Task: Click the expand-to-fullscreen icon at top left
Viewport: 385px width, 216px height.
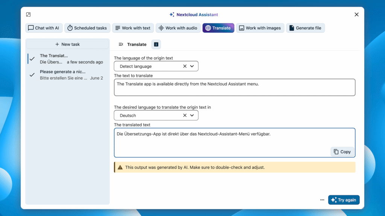Action: (28, 15)
